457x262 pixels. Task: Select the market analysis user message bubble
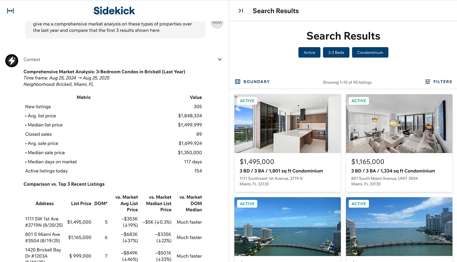click(115, 27)
